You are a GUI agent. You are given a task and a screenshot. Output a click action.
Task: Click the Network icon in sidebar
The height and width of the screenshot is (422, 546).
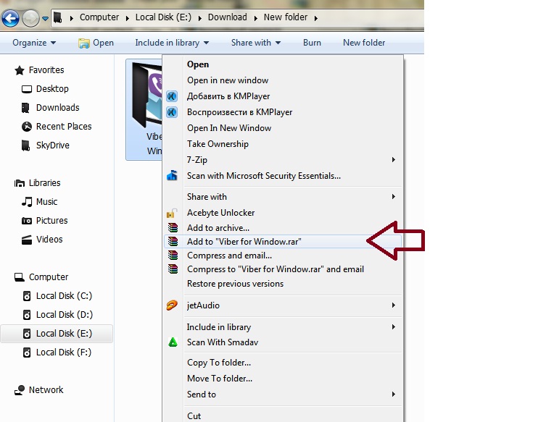(20, 390)
